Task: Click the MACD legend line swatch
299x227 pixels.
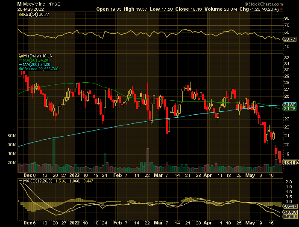Action: click(x=21, y=181)
